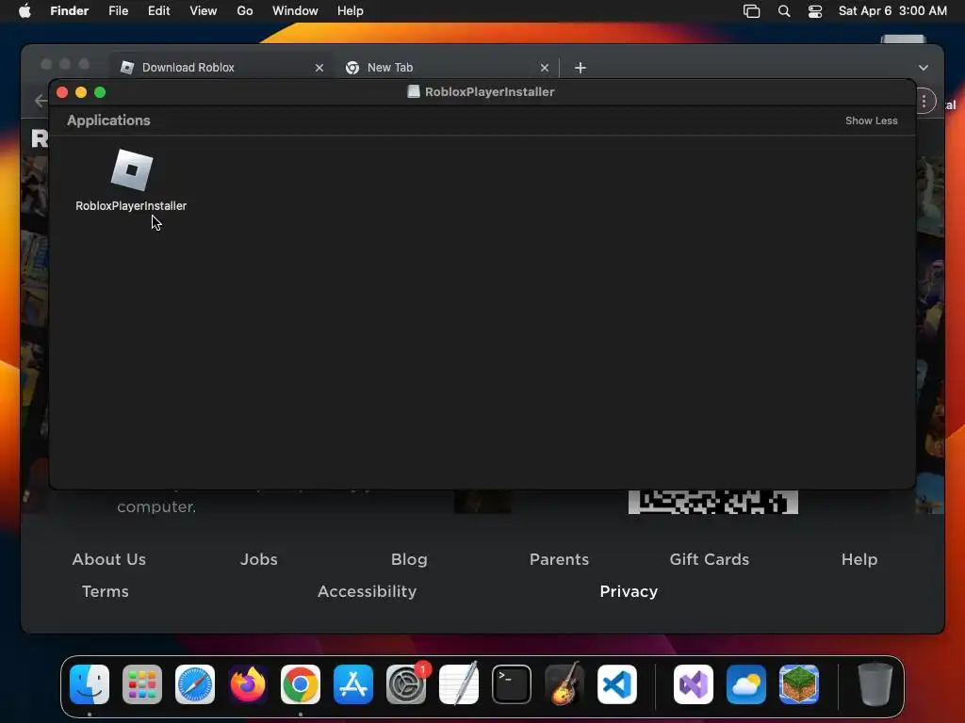965x723 pixels.
Task: Click Chrome back arrow button
Action: tap(41, 100)
